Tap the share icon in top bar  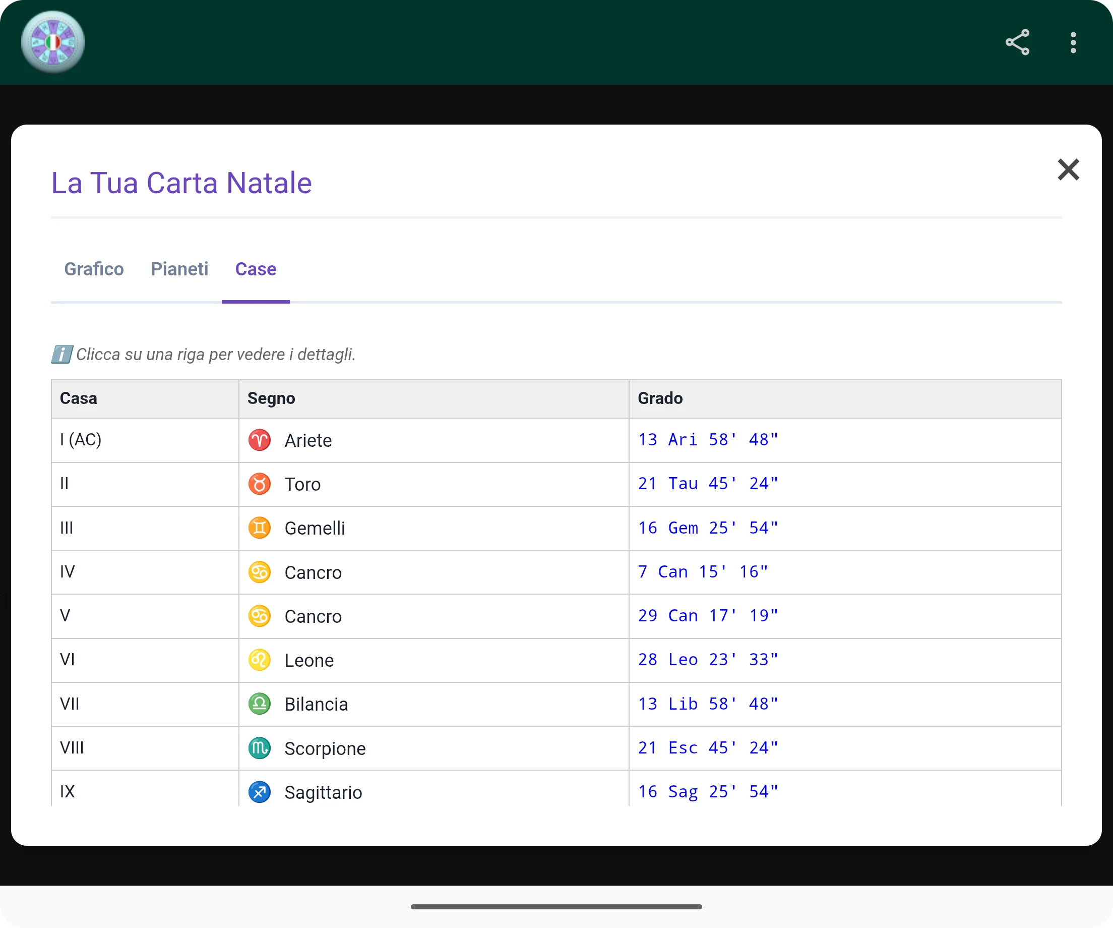tap(1017, 42)
